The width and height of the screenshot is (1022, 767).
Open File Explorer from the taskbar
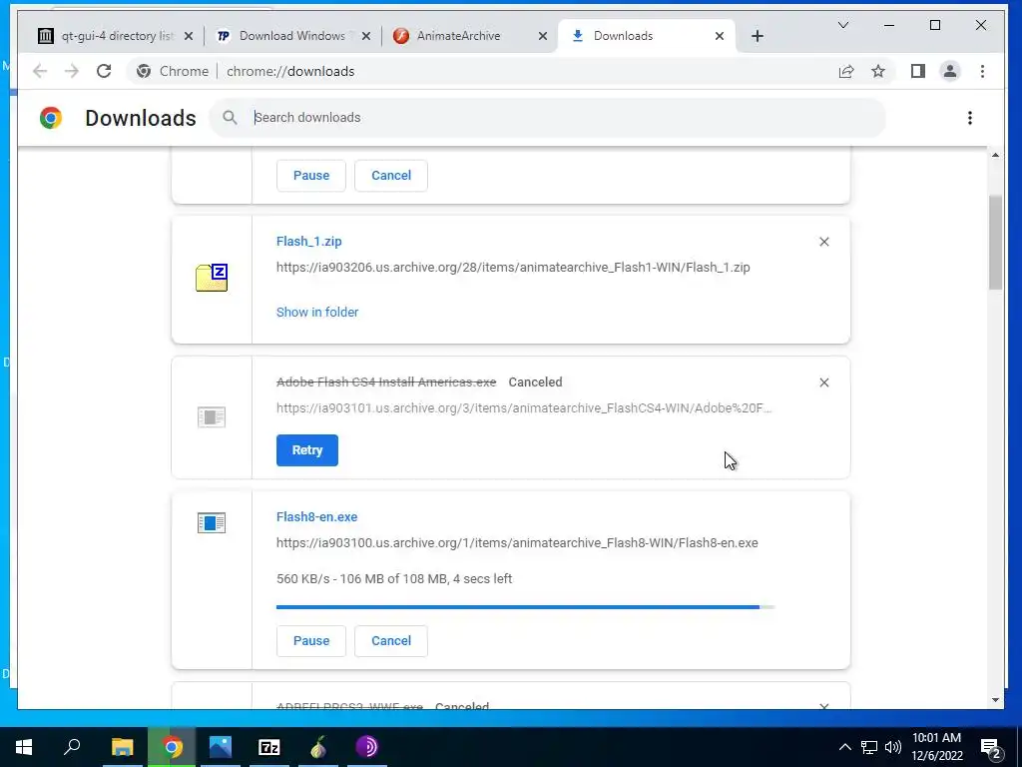[x=122, y=747]
